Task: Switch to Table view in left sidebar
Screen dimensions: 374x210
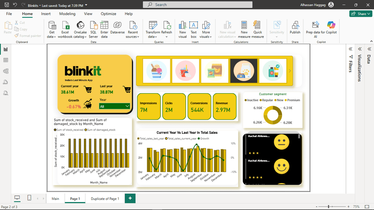Action: coord(5,60)
